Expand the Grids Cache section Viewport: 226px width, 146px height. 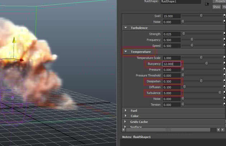click(125, 122)
